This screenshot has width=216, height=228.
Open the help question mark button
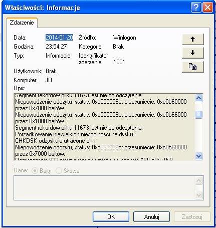point(196,8)
